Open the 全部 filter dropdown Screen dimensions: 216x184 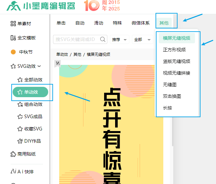pos(142,39)
